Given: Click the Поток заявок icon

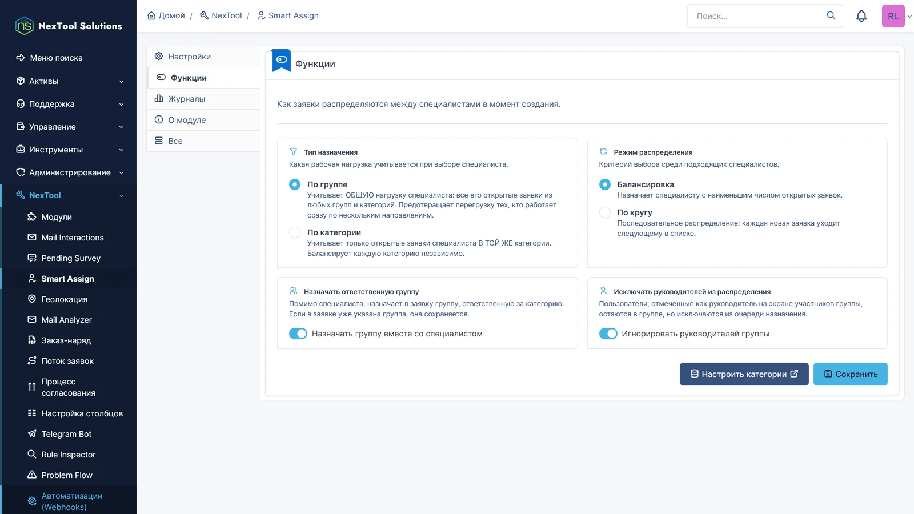Looking at the screenshot, I should click(32, 361).
